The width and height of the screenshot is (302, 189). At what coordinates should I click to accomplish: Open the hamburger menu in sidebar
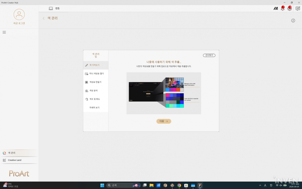point(4,32)
